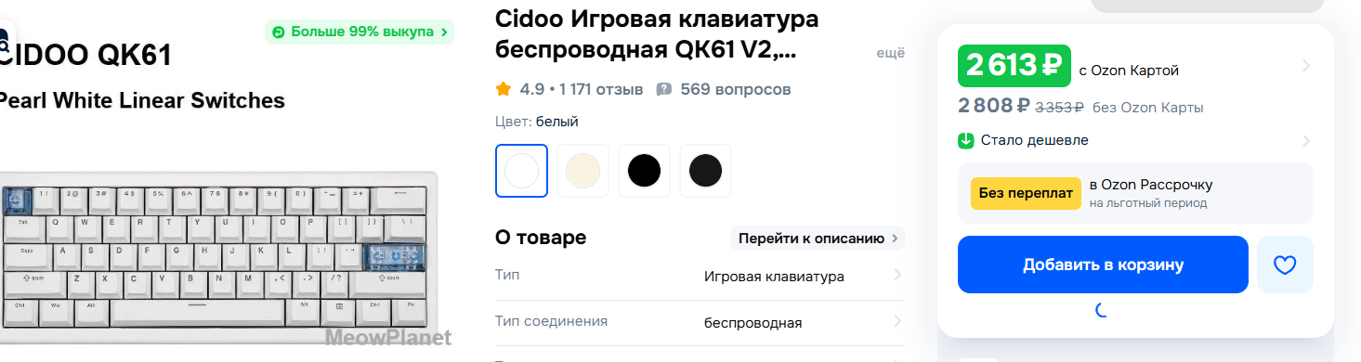Click 'Добавить в корзину' button
The width and height of the screenshot is (1361, 362).
(1103, 265)
